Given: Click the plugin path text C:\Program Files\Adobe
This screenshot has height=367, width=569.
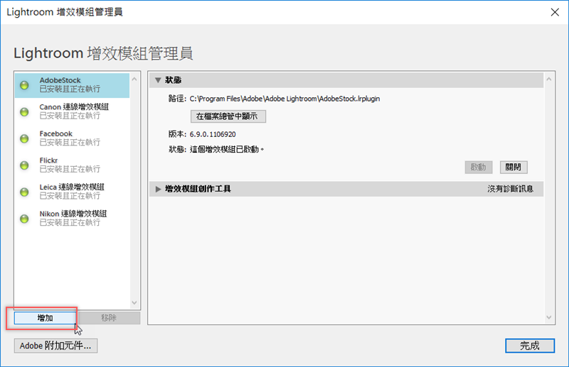Looking at the screenshot, I should click(284, 99).
